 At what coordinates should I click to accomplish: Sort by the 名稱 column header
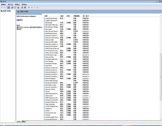pyautogui.click(x=51, y=16)
